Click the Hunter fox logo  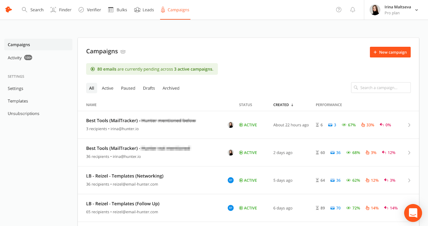[9, 10]
